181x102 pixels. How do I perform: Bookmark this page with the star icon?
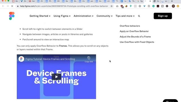coord(111,6)
